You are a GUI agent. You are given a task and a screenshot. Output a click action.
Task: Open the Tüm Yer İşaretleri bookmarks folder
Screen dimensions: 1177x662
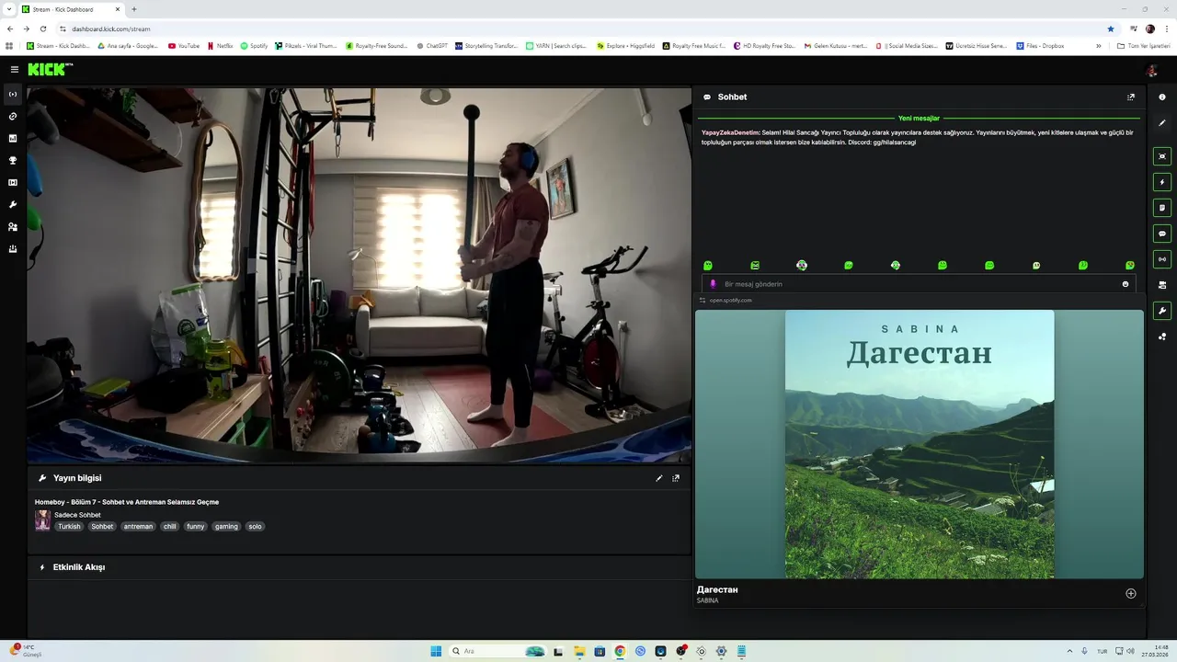pyautogui.click(x=1144, y=45)
